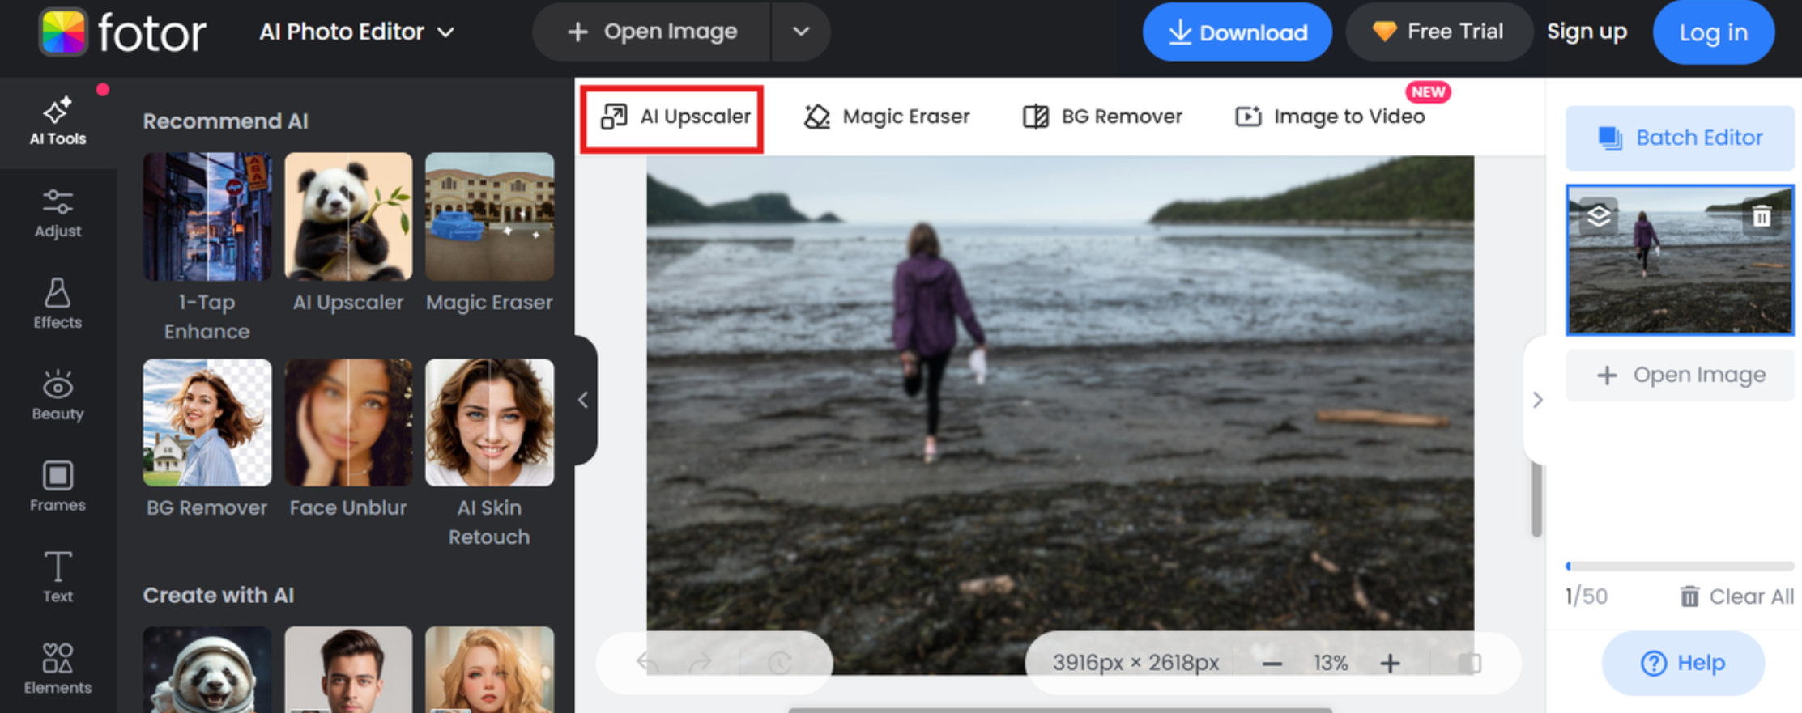Click the canvas vertical scrollbar
The height and width of the screenshot is (713, 1802).
1536,499
